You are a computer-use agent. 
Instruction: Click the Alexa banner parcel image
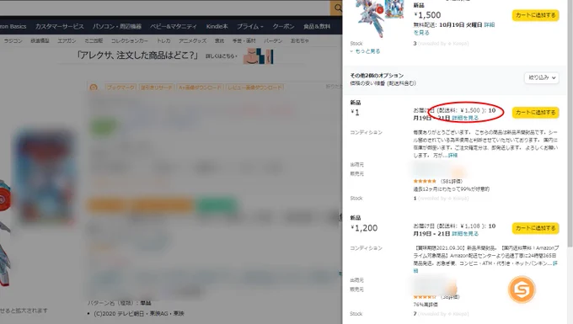pos(259,56)
